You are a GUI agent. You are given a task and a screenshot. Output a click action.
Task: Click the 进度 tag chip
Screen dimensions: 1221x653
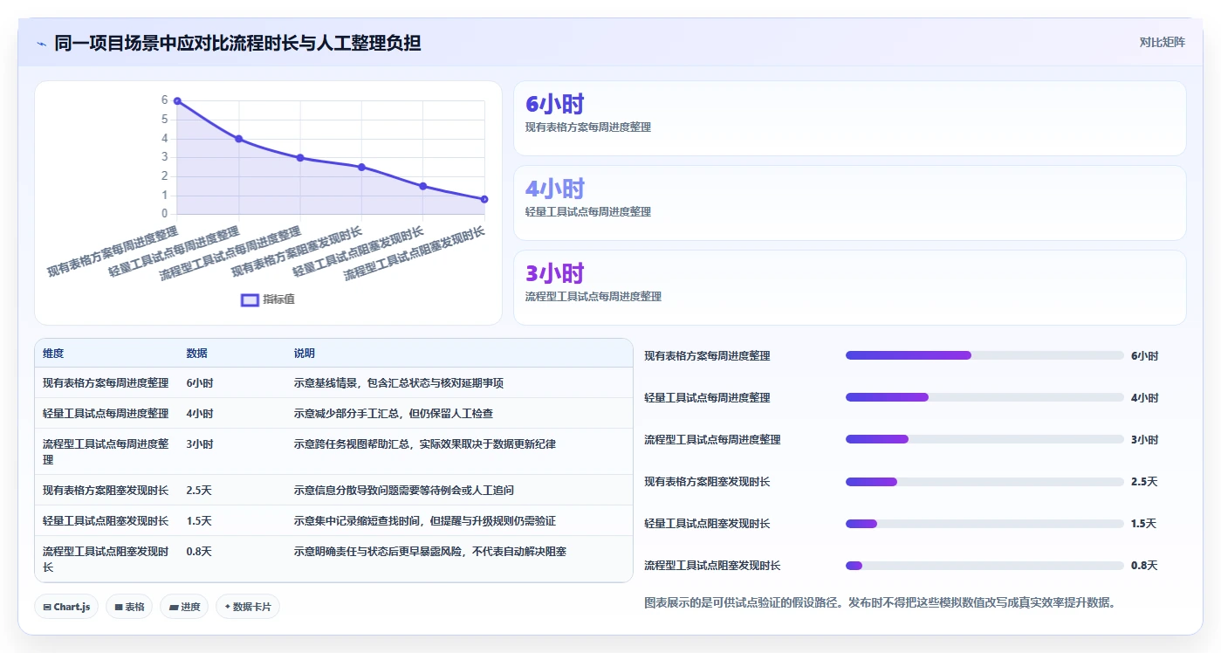click(x=184, y=607)
